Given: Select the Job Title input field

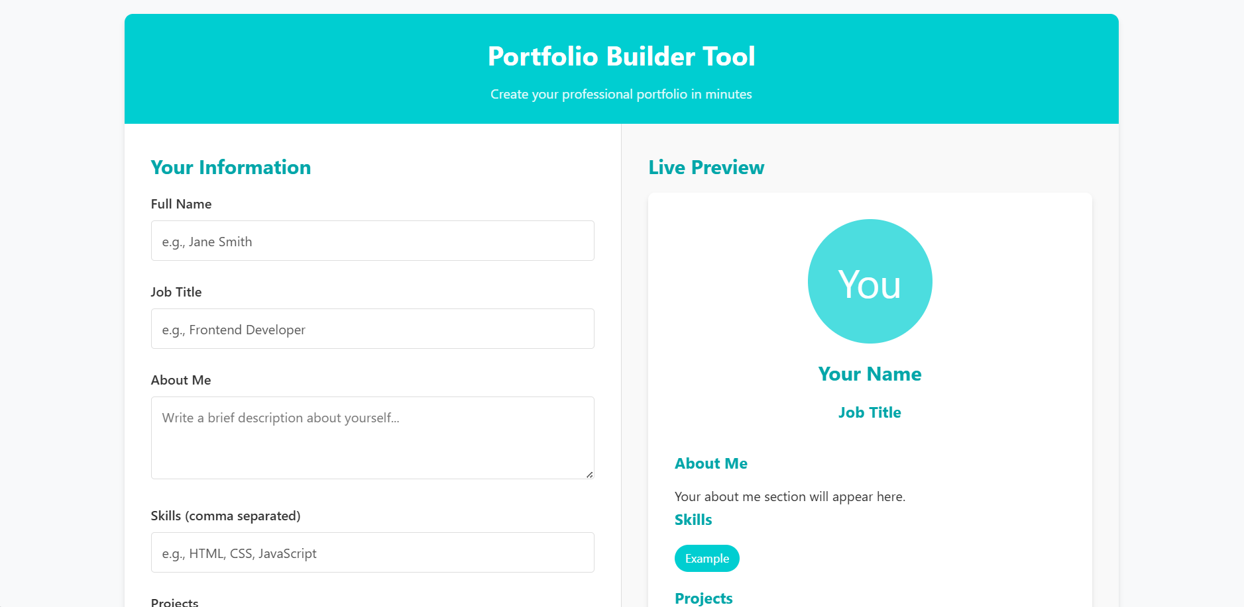Looking at the screenshot, I should point(372,328).
